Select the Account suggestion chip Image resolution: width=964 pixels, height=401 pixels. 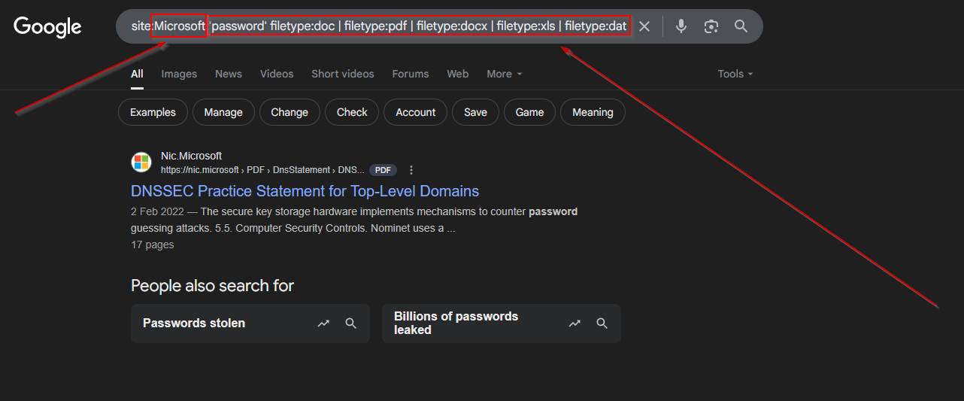coord(416,112)
